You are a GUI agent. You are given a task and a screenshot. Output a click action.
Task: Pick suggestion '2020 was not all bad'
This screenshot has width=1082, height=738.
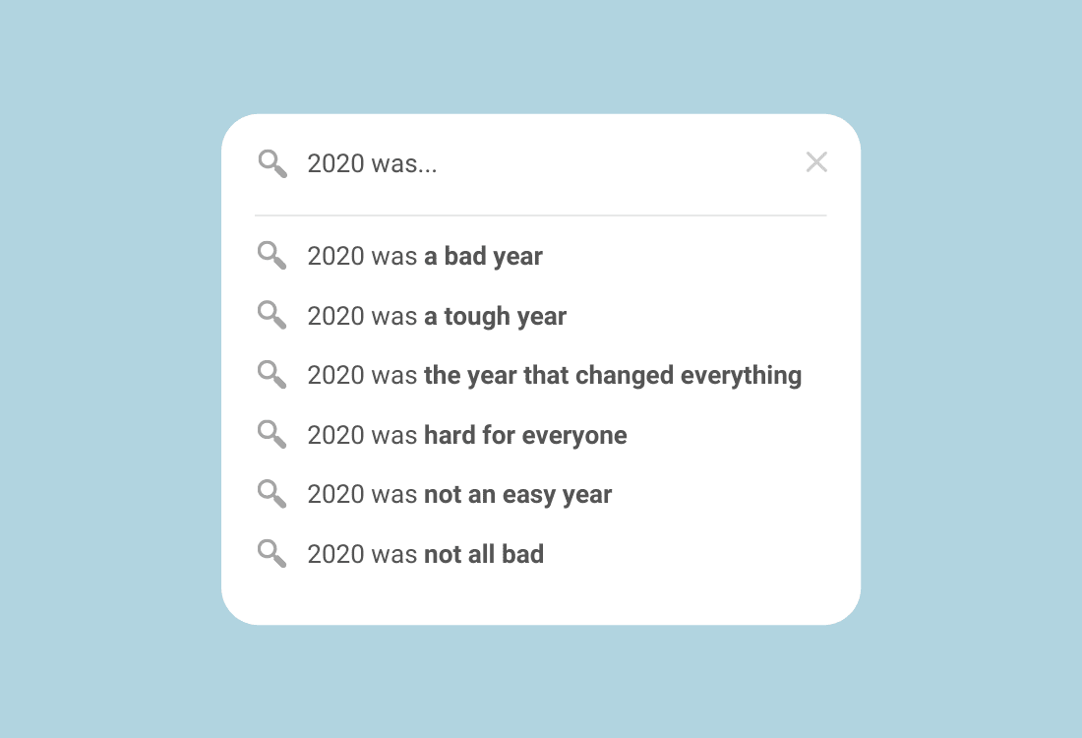pos(540,554)
